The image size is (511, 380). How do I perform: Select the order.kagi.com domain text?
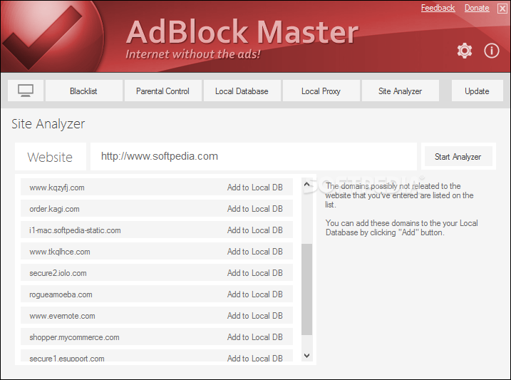coord(54,209)
